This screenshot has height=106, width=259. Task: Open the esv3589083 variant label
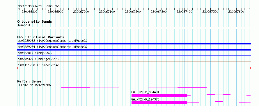(52, 41)
